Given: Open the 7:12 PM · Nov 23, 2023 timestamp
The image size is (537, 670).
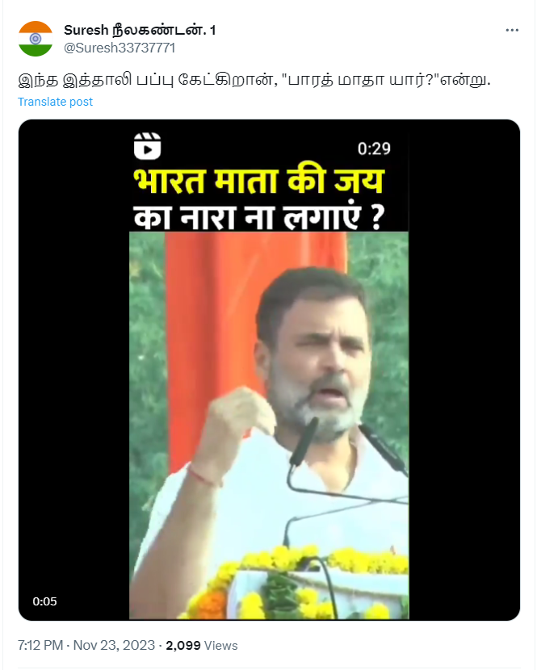Looking at the screenshot, I should pos(86,645).
